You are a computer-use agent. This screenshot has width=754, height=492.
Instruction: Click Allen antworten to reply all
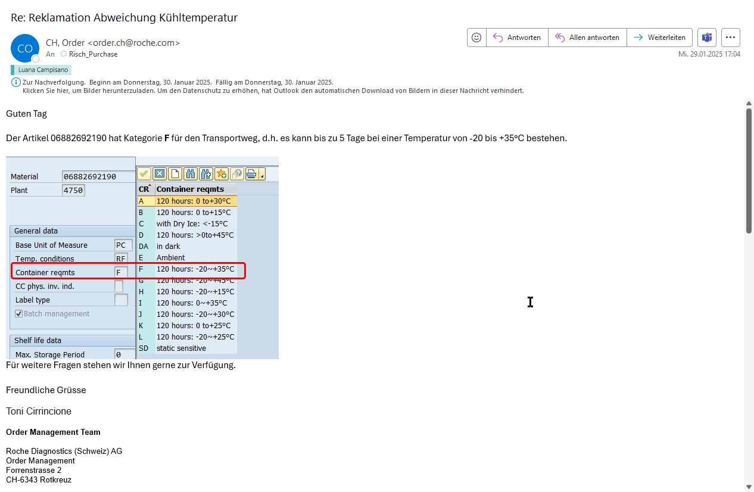587,37
